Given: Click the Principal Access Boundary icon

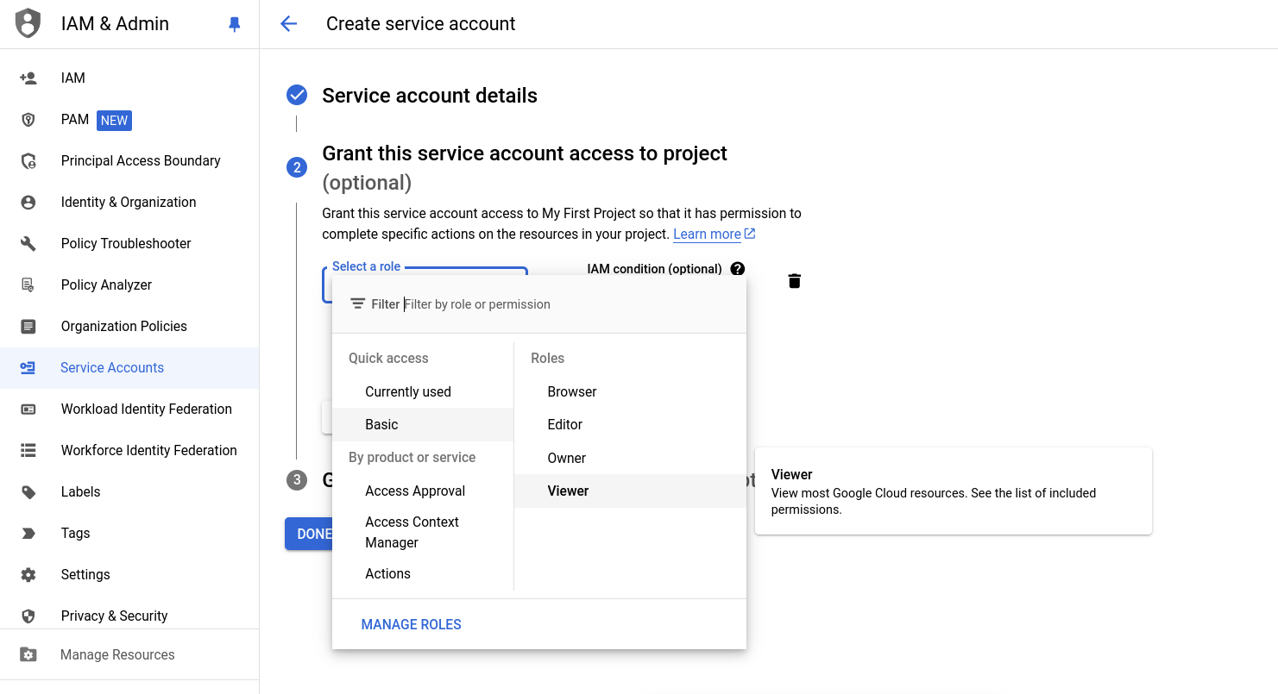Looking at the screenshot, I should coord(28,161).
